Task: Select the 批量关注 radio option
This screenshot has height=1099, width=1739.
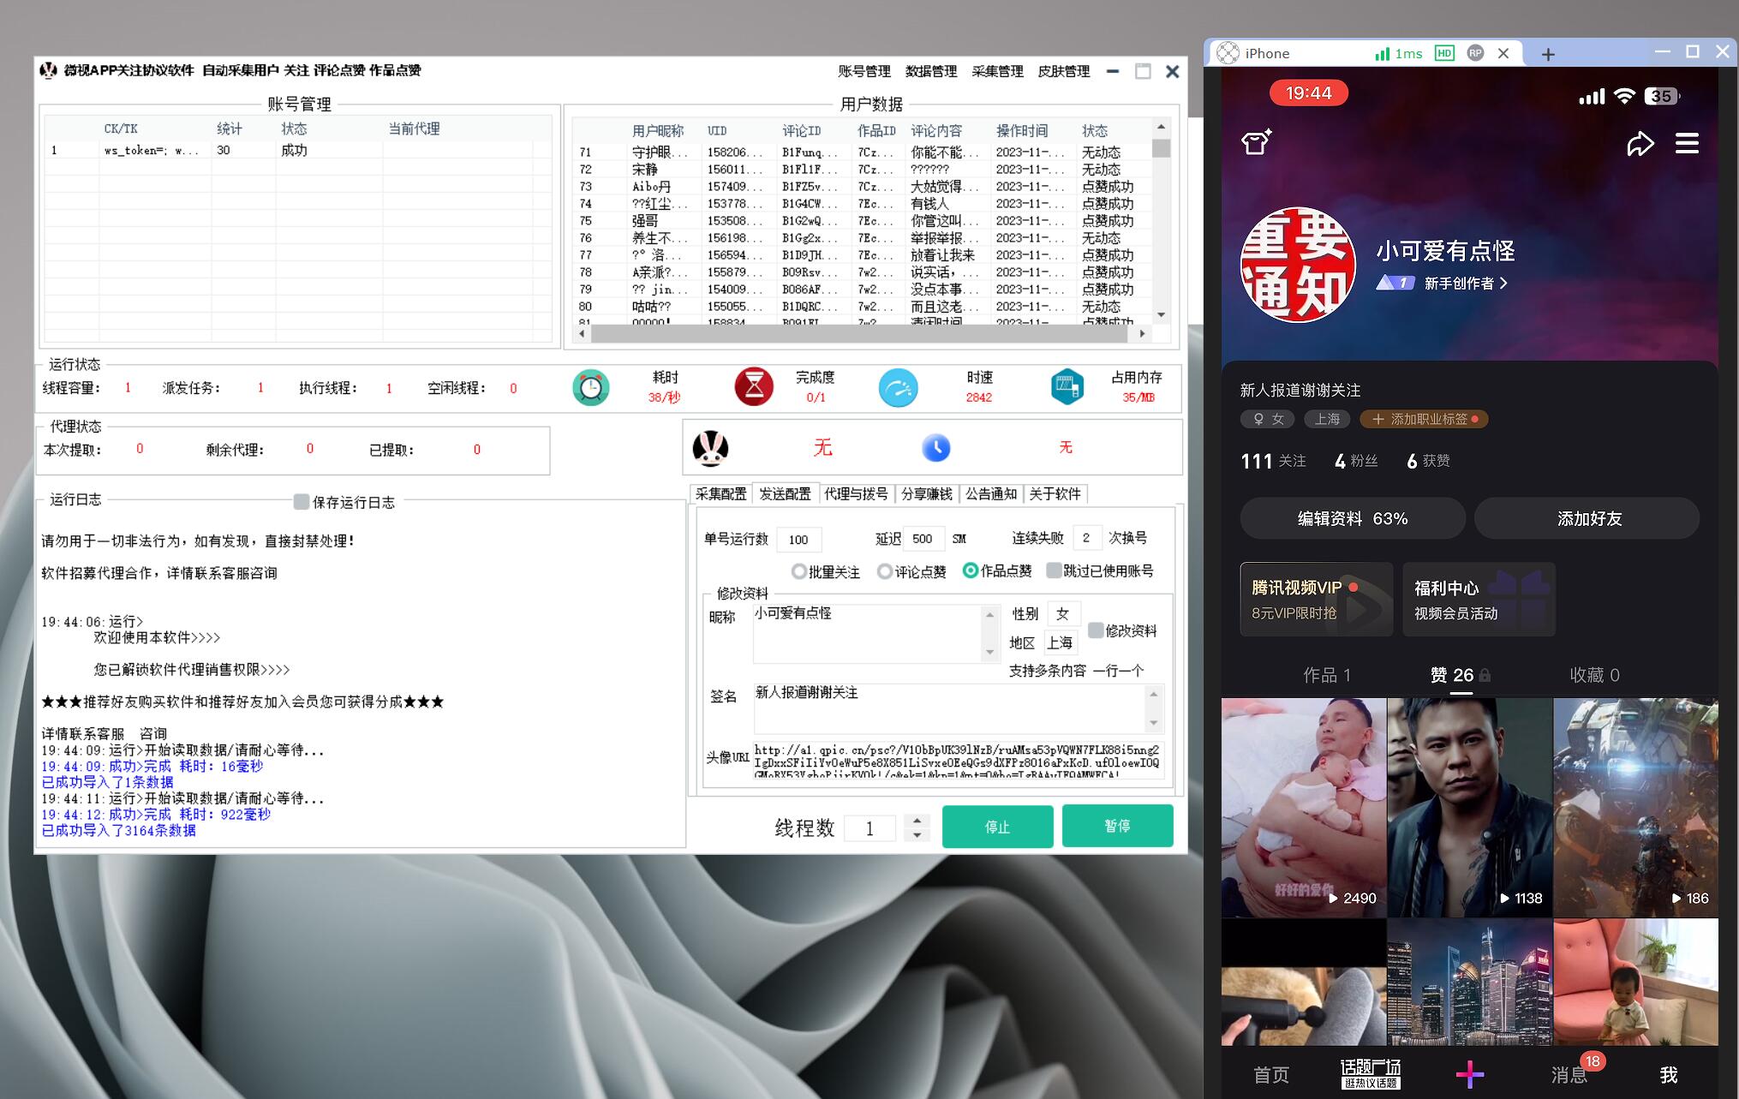Action: pyautogui.click(x=799, y=571)
